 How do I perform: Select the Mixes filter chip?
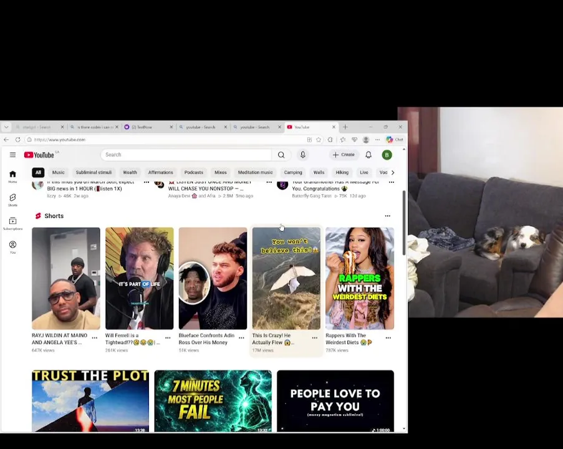[221, 172]
